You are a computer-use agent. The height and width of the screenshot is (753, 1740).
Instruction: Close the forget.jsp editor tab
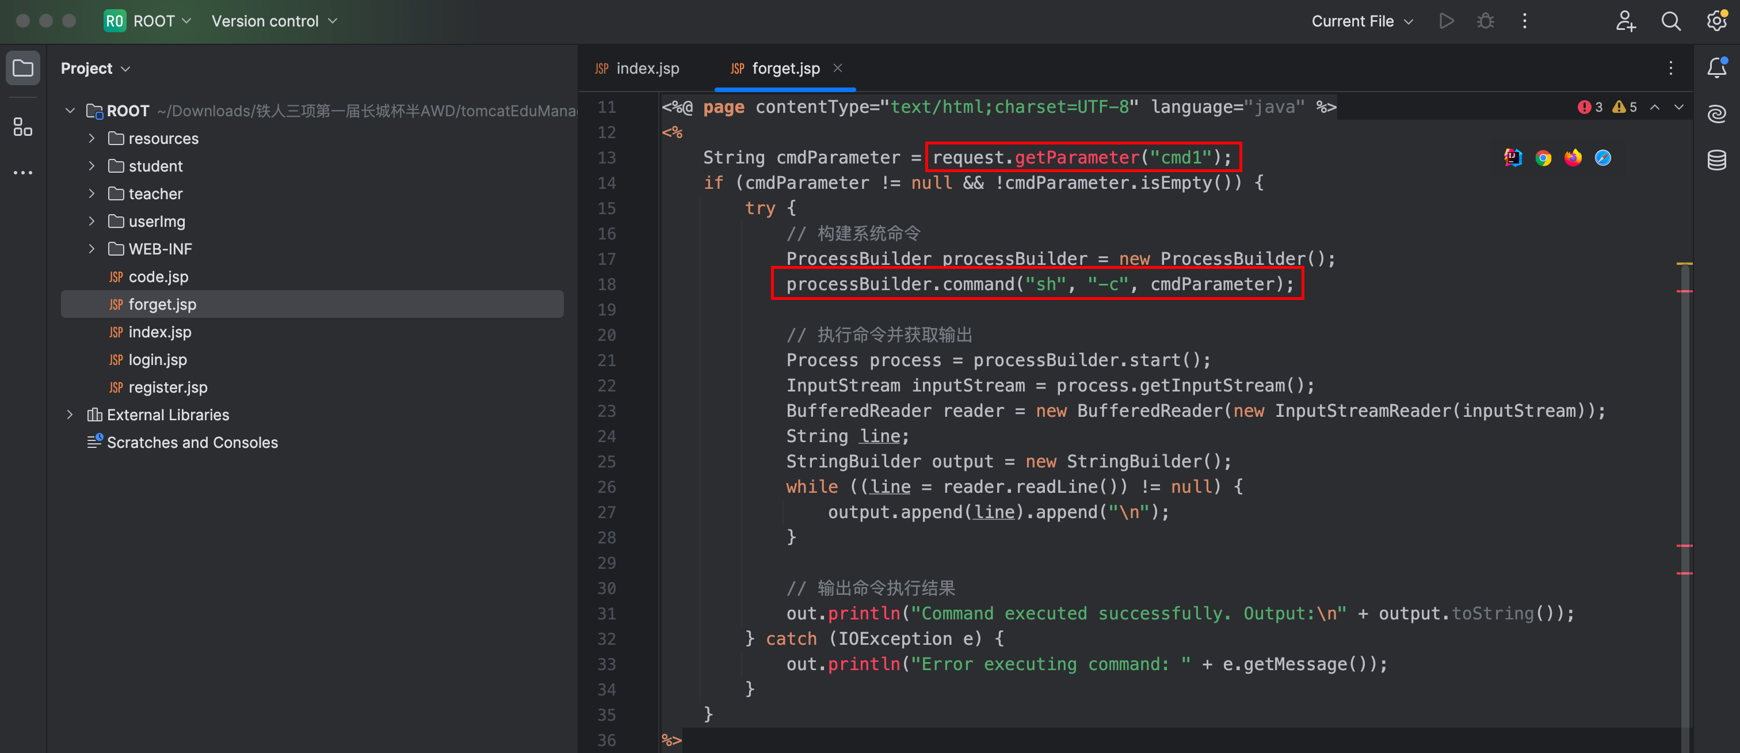[838, 67]
